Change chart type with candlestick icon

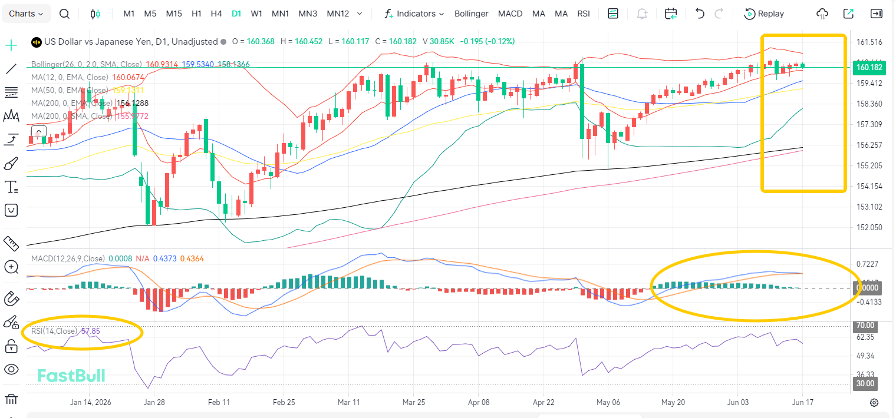point(95,14)
